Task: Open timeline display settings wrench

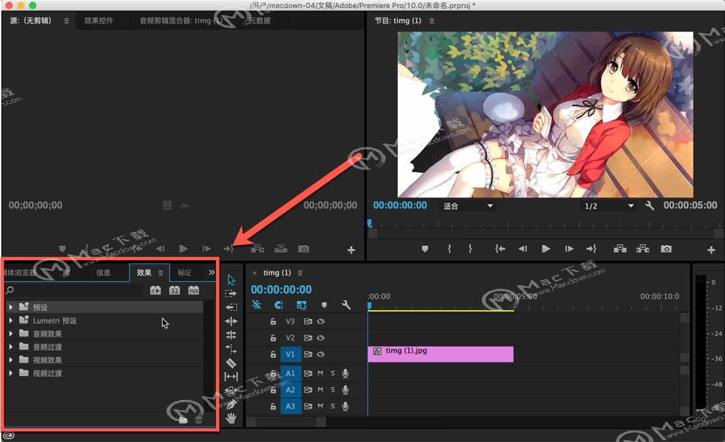Action: coord(346,305)
